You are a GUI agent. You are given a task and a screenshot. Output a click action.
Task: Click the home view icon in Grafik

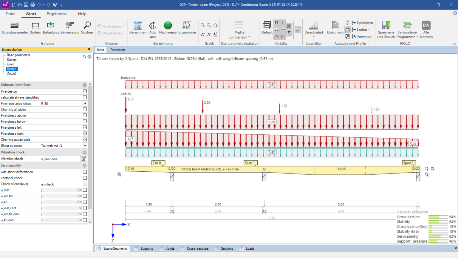click(x=215, y=25)
